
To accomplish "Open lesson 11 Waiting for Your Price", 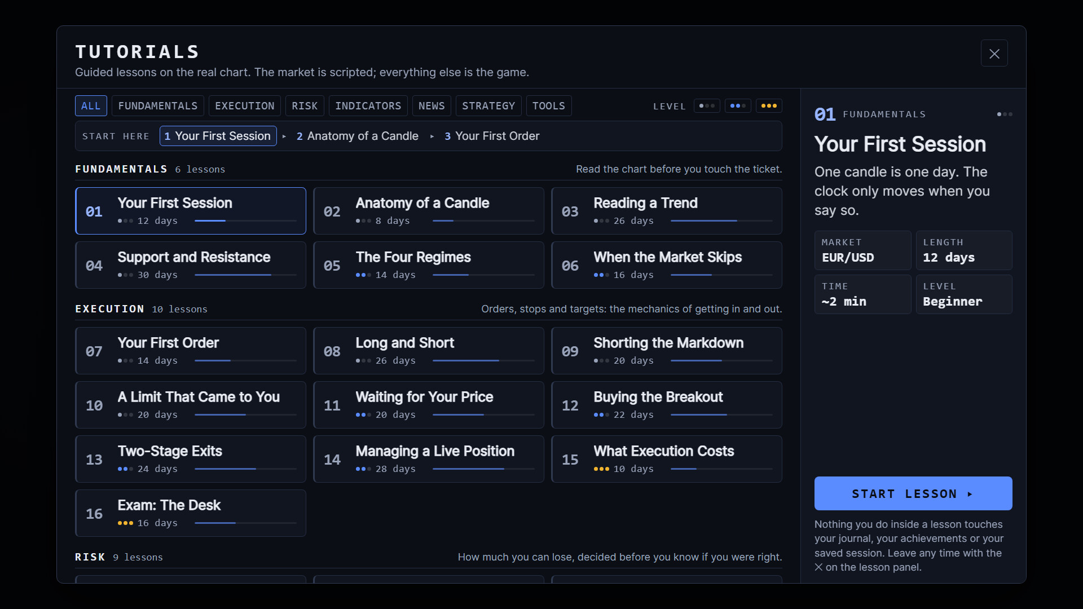I will (x=429, y=405).
